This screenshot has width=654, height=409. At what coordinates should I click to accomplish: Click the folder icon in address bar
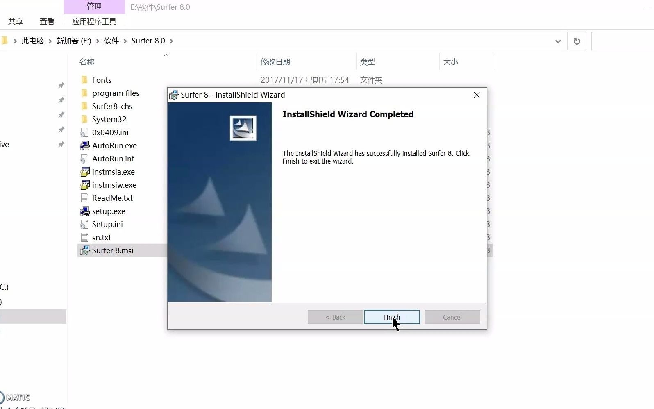coord(5,41)
